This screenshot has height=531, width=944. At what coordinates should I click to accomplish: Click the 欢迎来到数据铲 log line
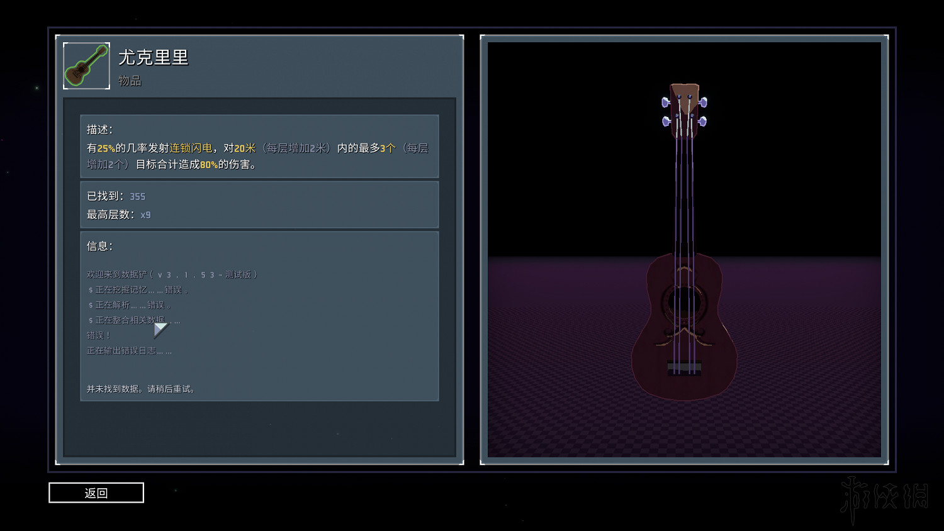[x=172, y=274]
